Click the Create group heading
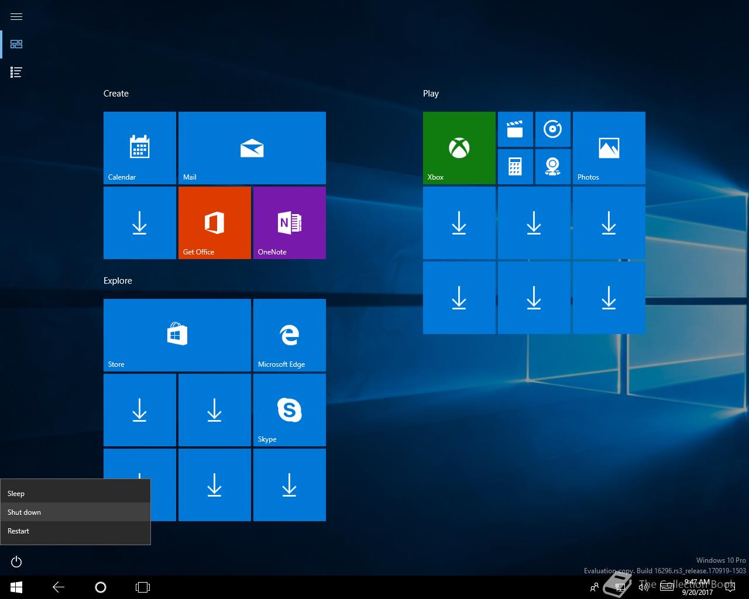This screenshot has height=599, width=749. [x=116, y=94]
